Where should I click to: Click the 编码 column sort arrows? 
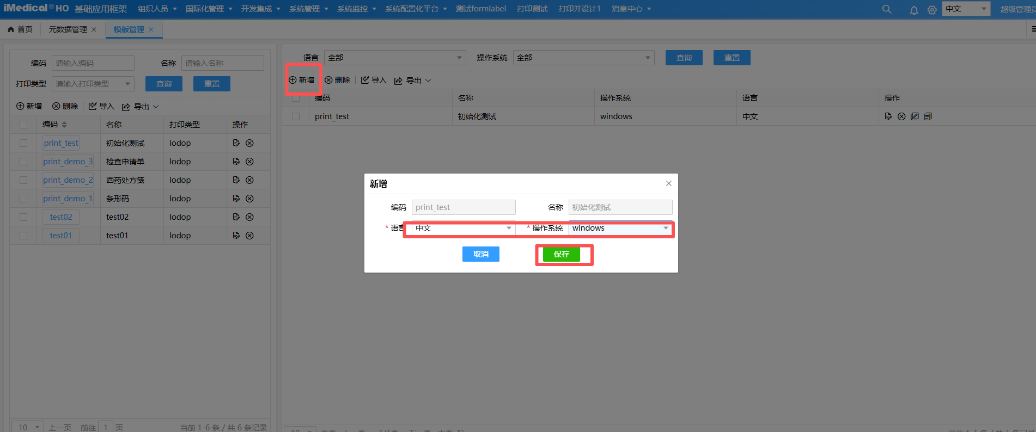click(64, 125)
